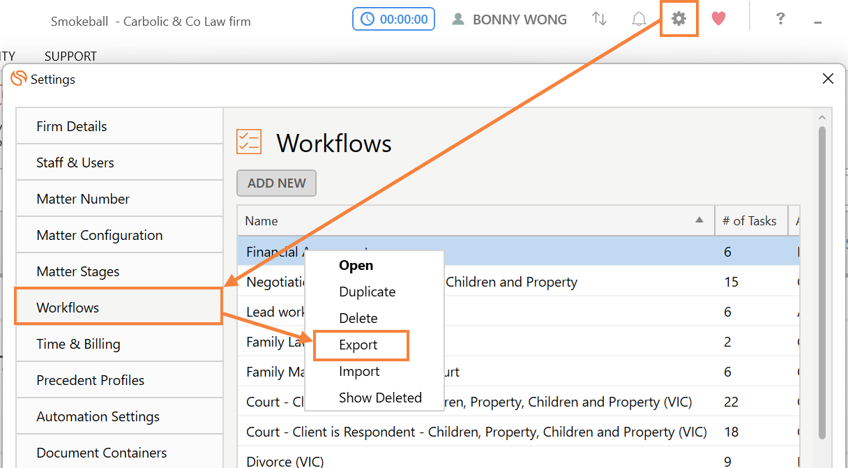Viewport: 848px width, 468px height.
Task: Click the 9 tasks count cell
Action: [x=727, y=460]
